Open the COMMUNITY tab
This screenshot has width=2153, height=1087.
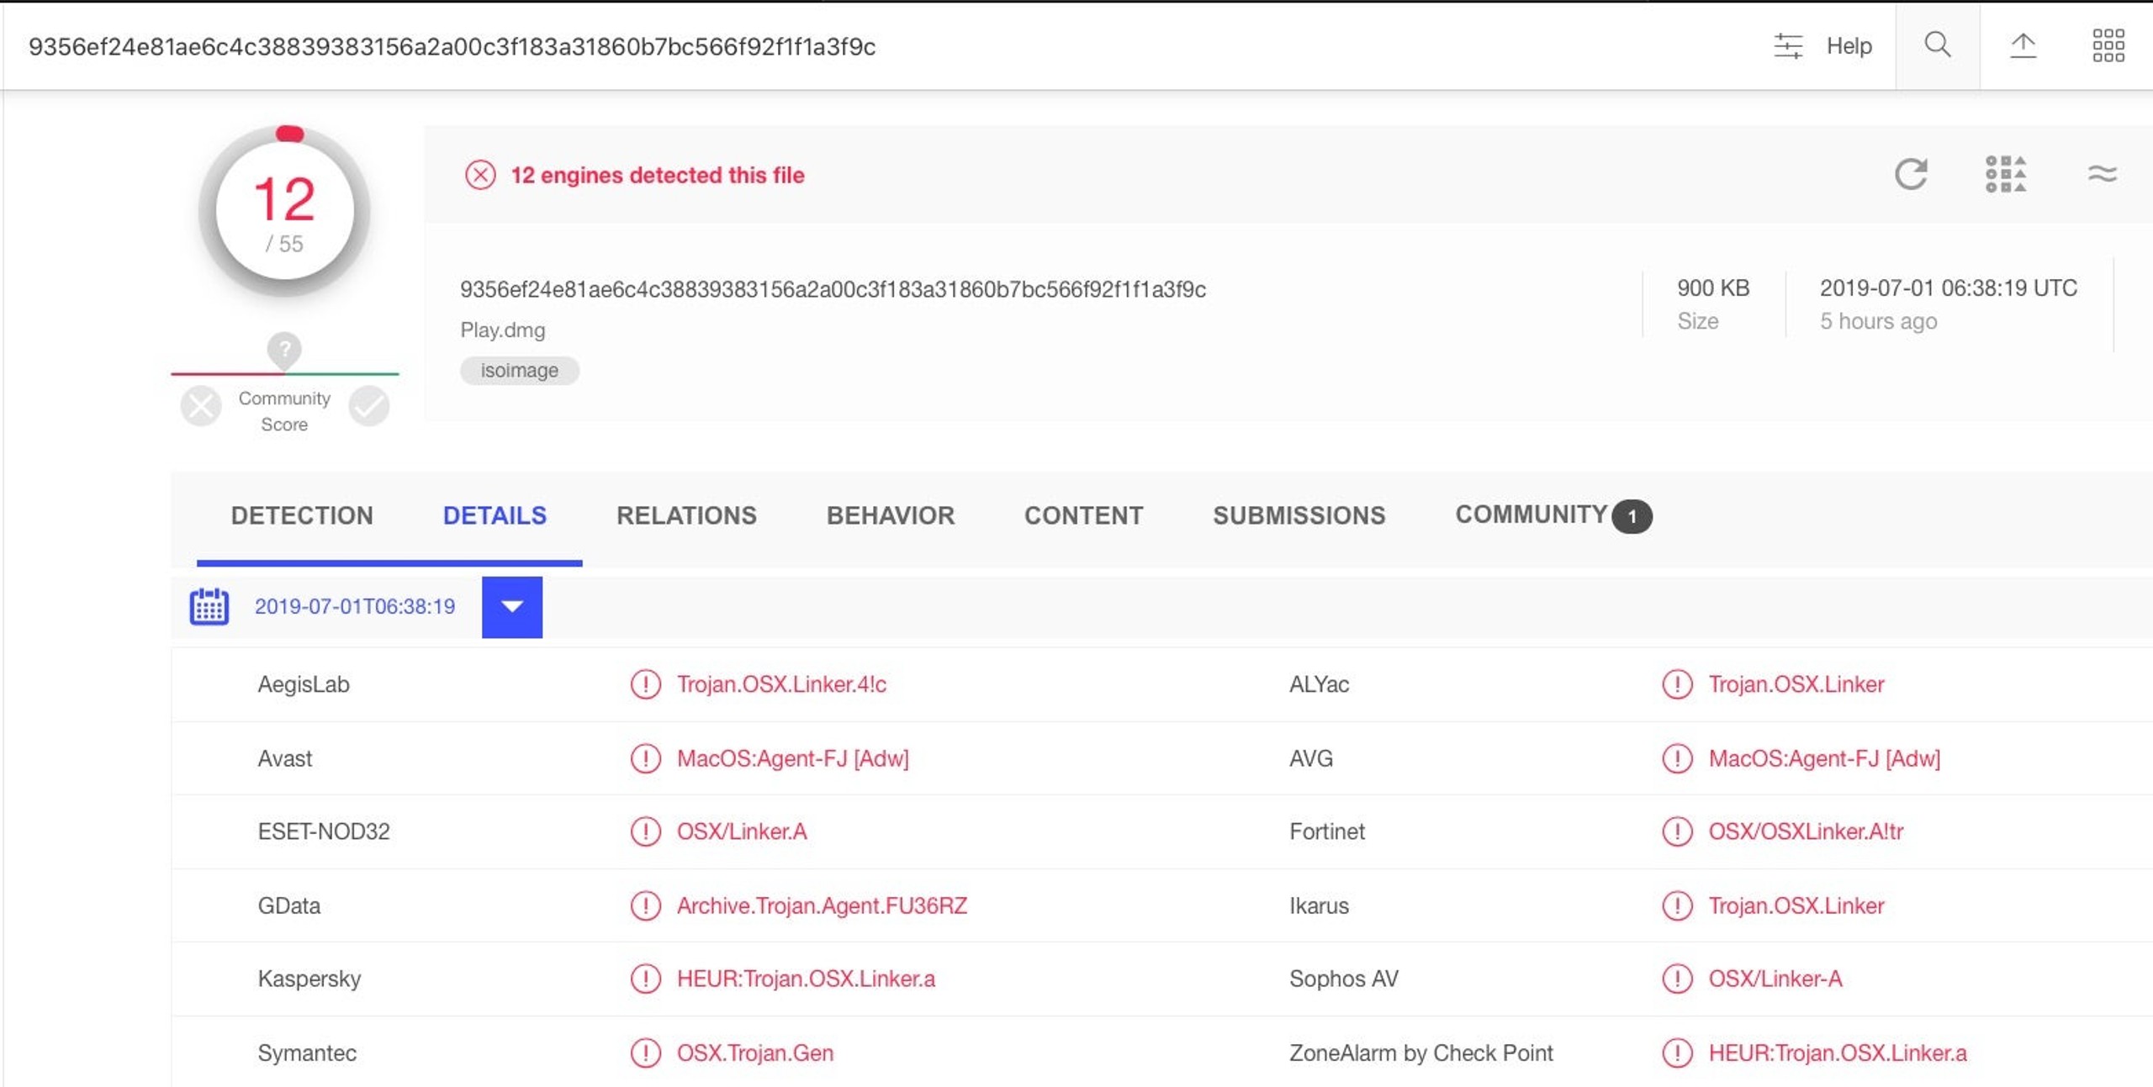[1553, 514]
